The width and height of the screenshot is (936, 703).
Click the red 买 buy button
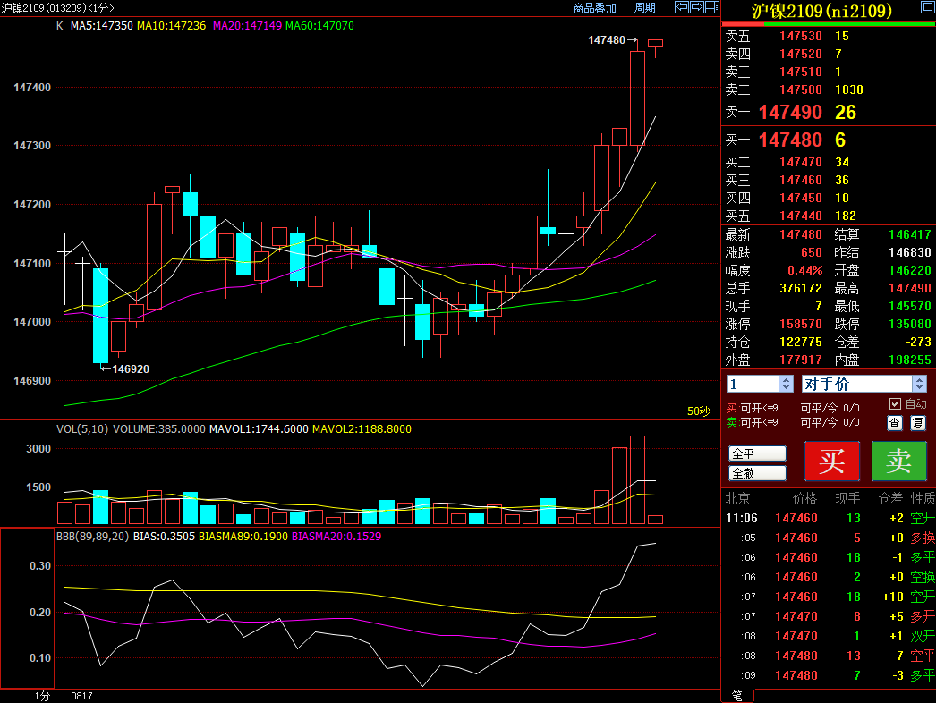click(831, 461)
